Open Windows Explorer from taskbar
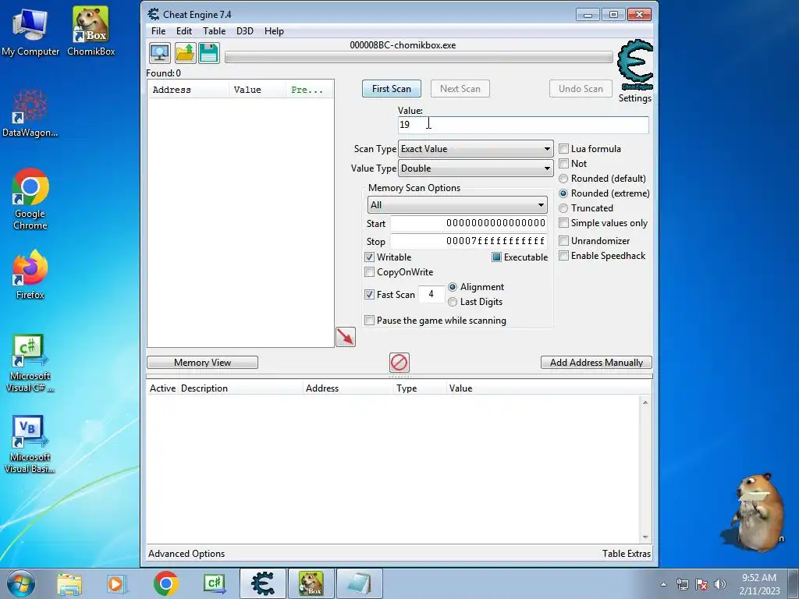The width and height of the screenshot is (799, 599). point(69,584)
